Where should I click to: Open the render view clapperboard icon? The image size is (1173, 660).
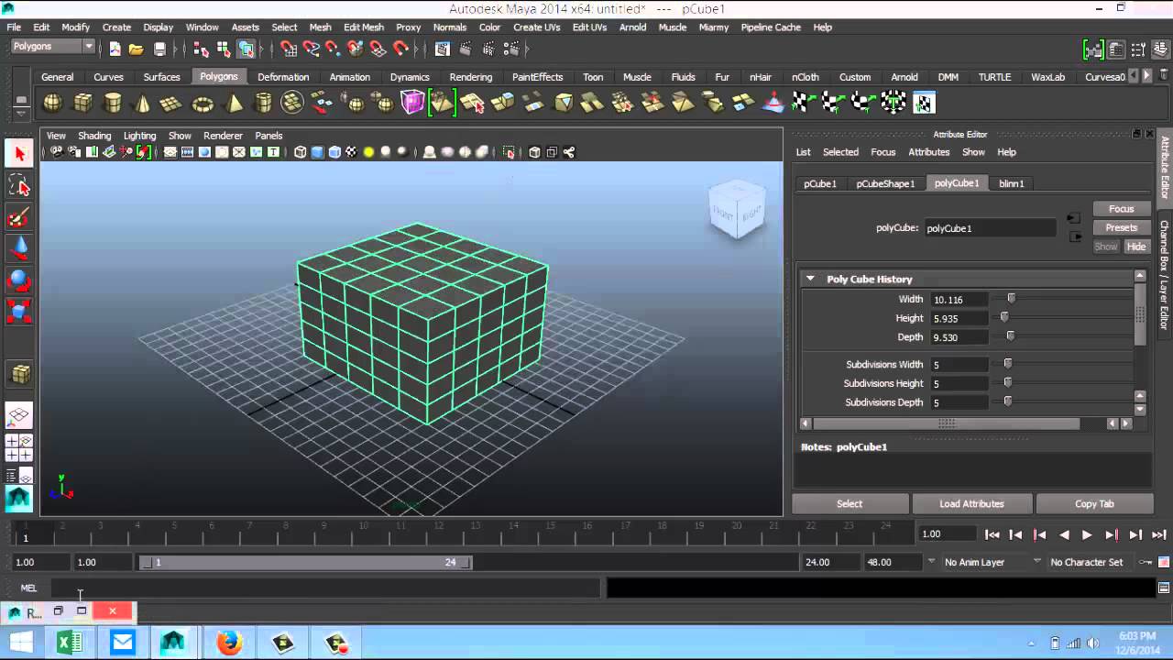coord(443,49)
